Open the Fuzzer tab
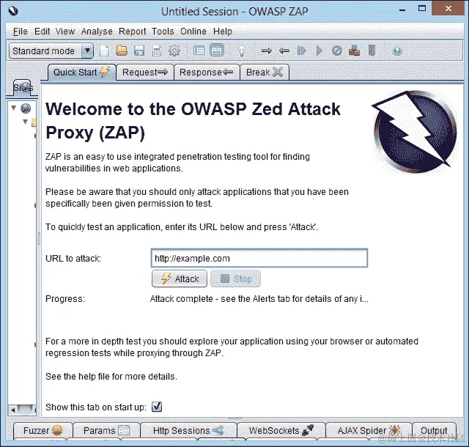 (x=43, y=431)
